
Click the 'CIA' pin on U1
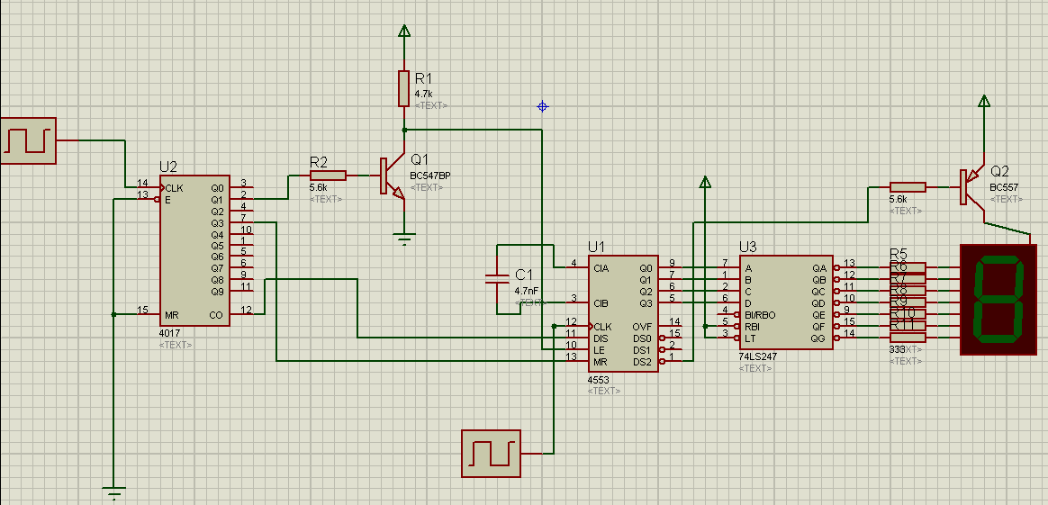coord(601,268)
